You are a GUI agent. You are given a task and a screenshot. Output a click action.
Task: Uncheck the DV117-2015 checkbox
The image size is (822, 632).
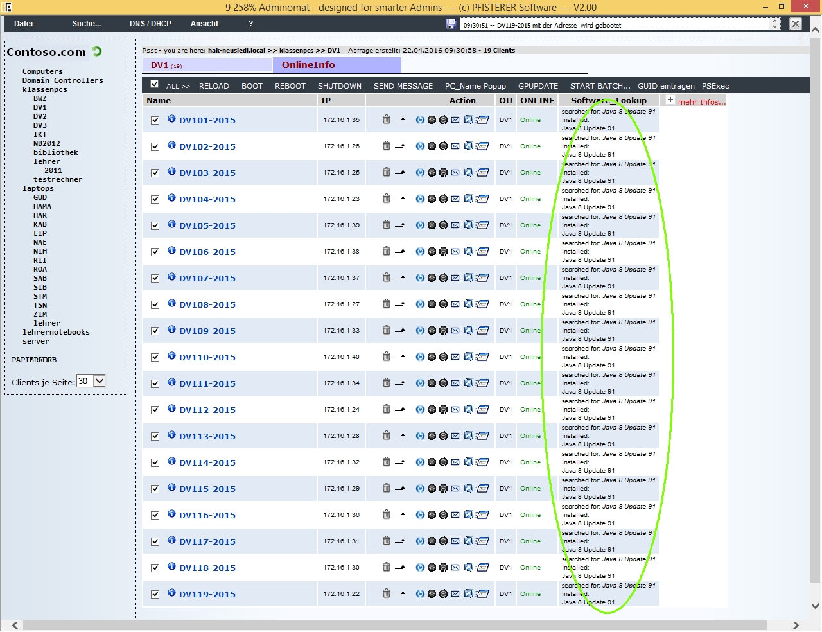[x=155, y=541]
